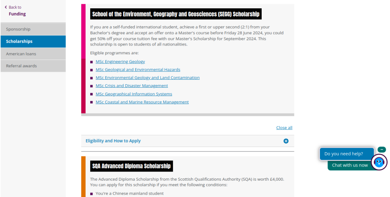Click the chatbot mascot avatar icon
This screenshot has height=197, width=390.
pos(379,162)
